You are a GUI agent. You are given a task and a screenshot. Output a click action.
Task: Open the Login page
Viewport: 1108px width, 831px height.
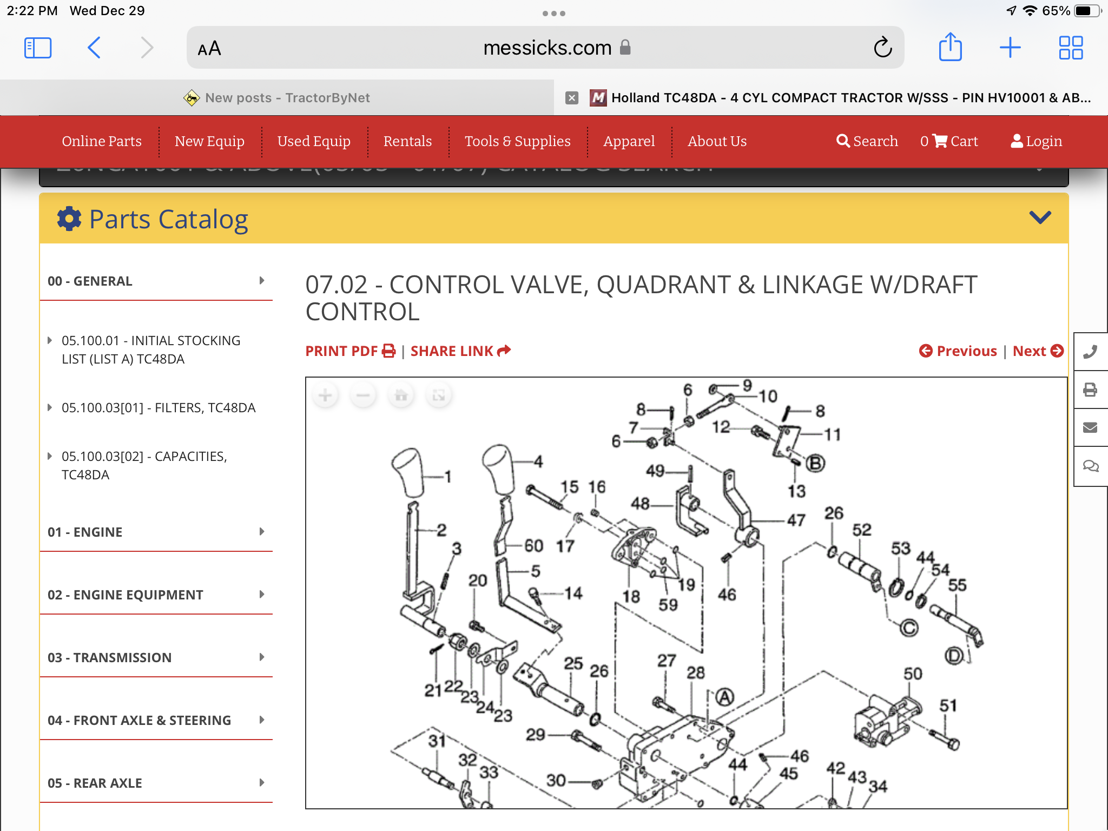(1036, 141)
